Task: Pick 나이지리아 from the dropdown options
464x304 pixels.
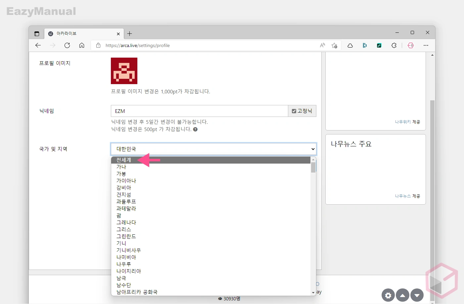Action: (129, 271)
